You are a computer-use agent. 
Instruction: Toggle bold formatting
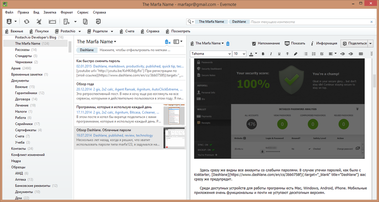(x=263, y=54)
